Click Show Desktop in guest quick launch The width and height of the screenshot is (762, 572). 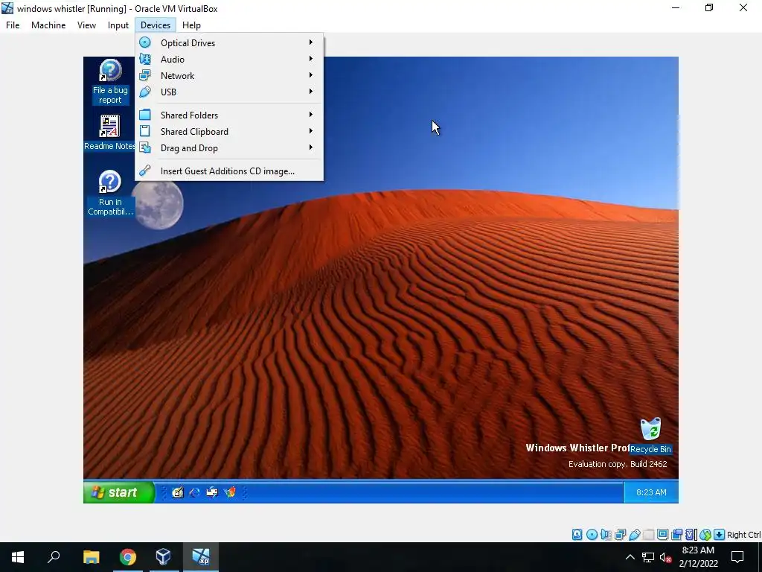177,492
